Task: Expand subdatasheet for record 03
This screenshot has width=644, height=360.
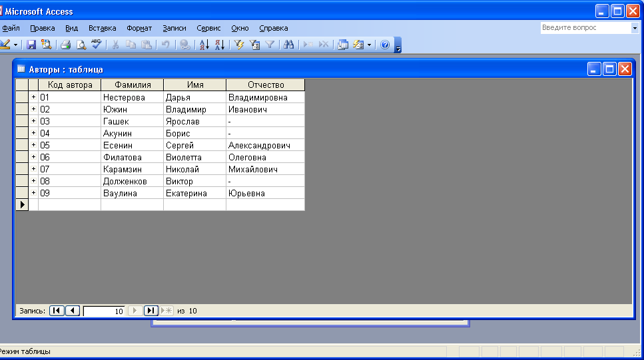Action: (x=33, y=120)
